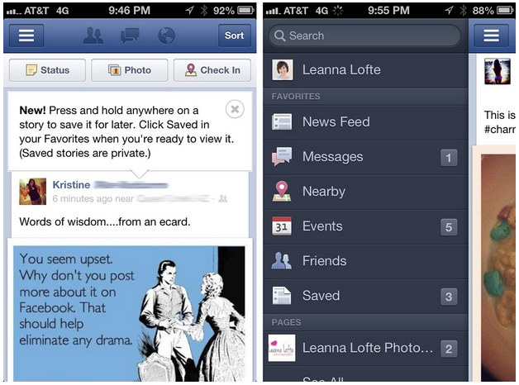Open the Events calendar icon
The image size is (519, 385).
point(282,226)
